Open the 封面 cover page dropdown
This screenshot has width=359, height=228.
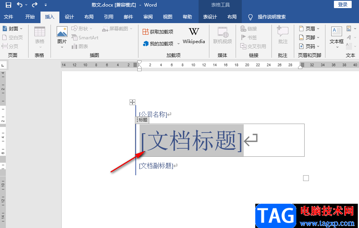[x=13, y=28]
